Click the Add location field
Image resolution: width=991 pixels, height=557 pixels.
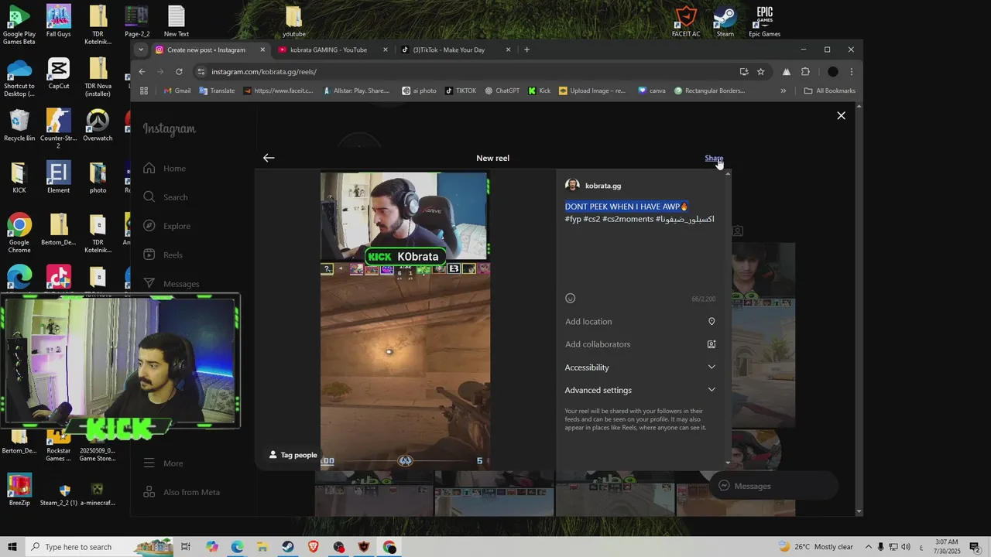click(x=640, y=322)
